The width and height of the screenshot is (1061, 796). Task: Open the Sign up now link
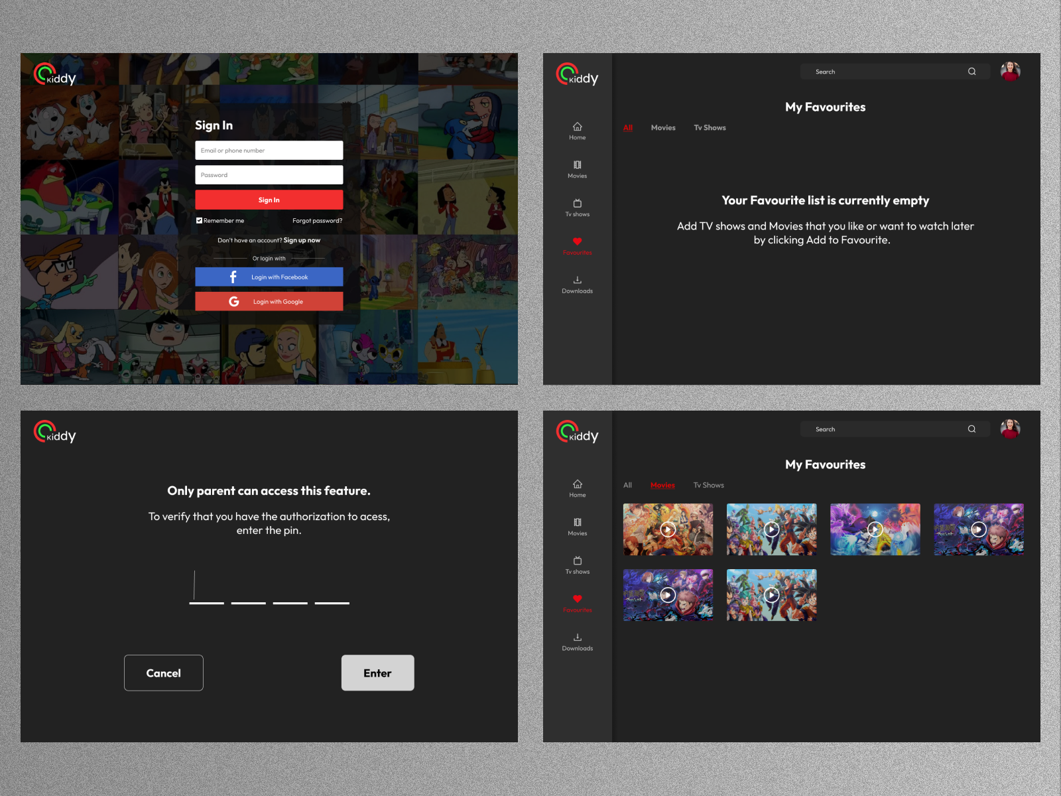pyautogui.click(x=302, y=240)
